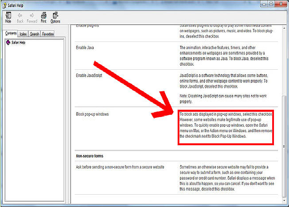The height and width of the screenshot is (207, 289).
Task: Switch to the Contents tab
Action: pos(11,34)
